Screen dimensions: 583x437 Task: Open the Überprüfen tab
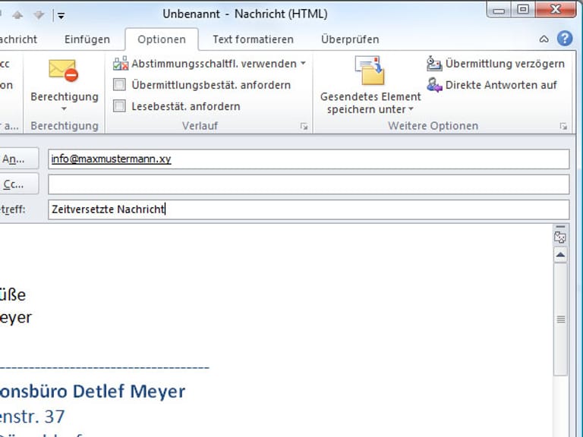[x=350, y=39]
